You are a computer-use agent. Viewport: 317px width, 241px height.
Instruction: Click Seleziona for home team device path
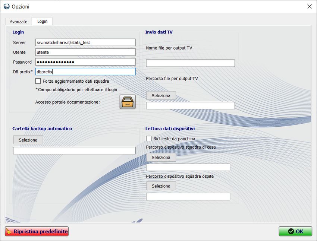tap(161, 158)
